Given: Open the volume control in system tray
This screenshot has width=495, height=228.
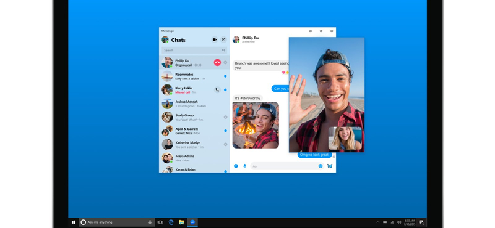Looking at the screenshot, I should pyautogui.click(x=399, y=222).
